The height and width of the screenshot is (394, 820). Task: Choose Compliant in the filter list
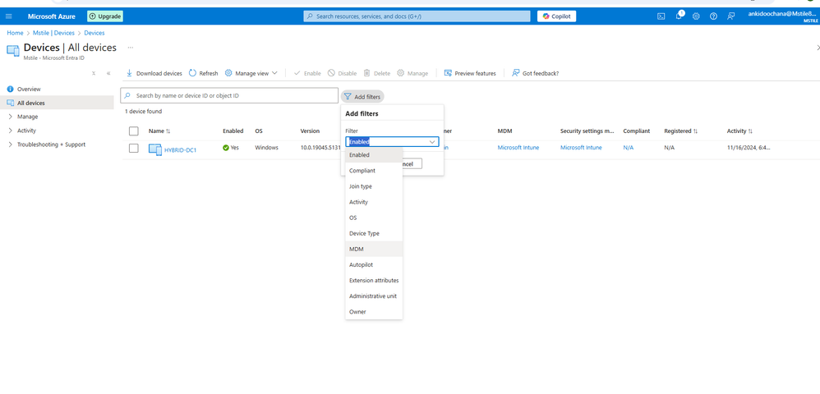[374, 171]
